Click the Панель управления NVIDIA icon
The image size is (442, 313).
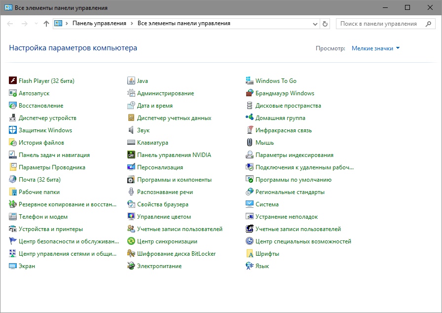[x=131, y=155]
